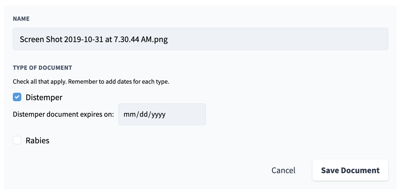
Task: Click the NAME heading label
Action: (21, 19)
